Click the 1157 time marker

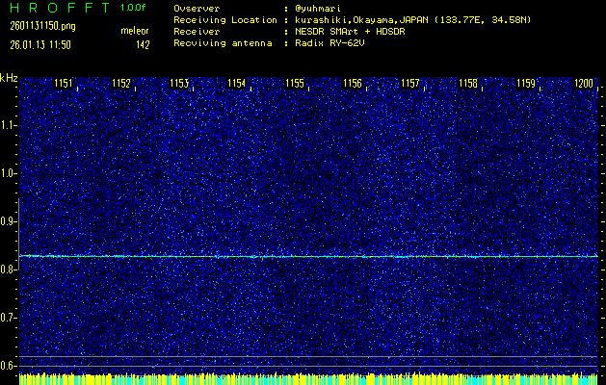[x=410, y=84]
